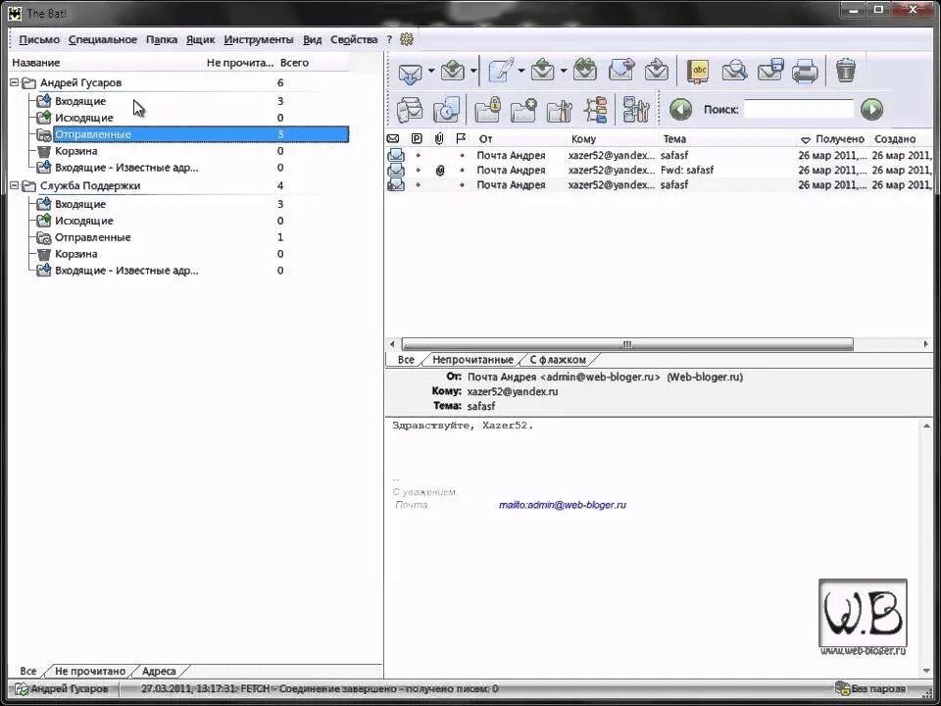Screen dimensions: 941x706
Task: Click the Forward message icon
Action: coord(621,70)
